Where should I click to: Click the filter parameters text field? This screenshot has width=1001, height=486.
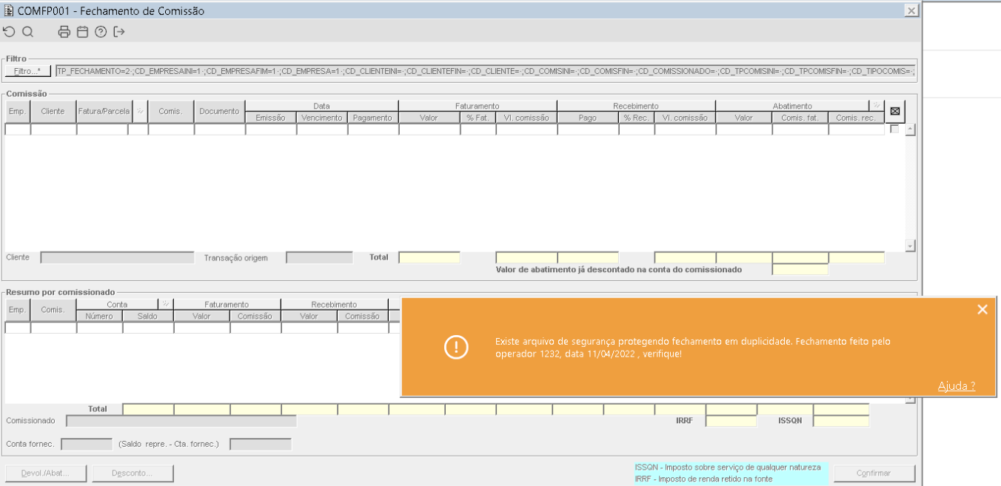click(x=486, y=71)
